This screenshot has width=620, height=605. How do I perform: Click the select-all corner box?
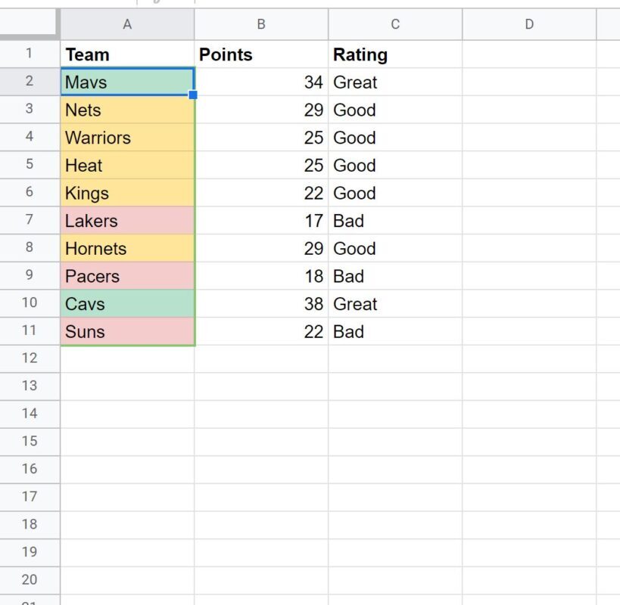[29, 23]
